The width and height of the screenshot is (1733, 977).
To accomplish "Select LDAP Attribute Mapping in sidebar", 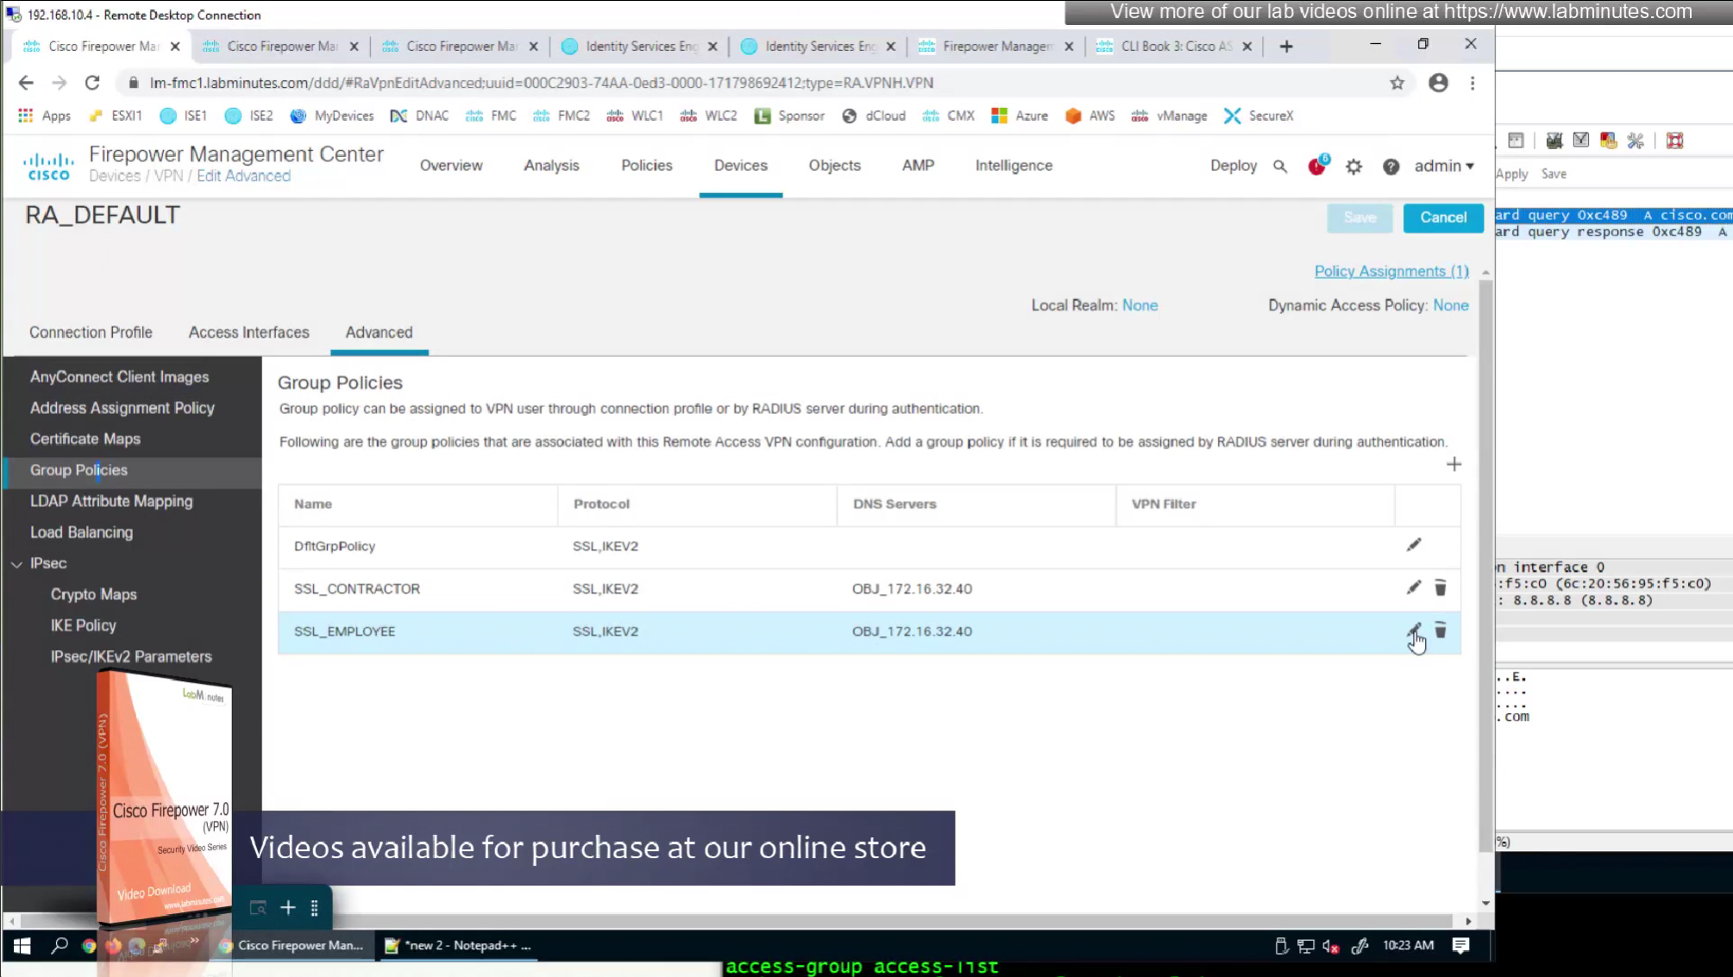I will point(111,501).
